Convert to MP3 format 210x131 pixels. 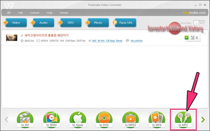(x=183, y=120)
